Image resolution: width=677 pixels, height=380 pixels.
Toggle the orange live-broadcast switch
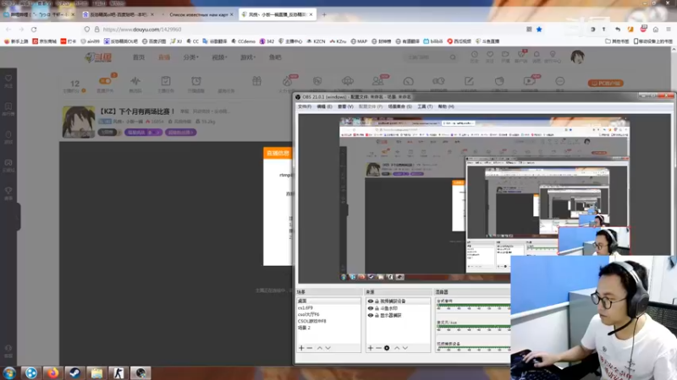105,80
